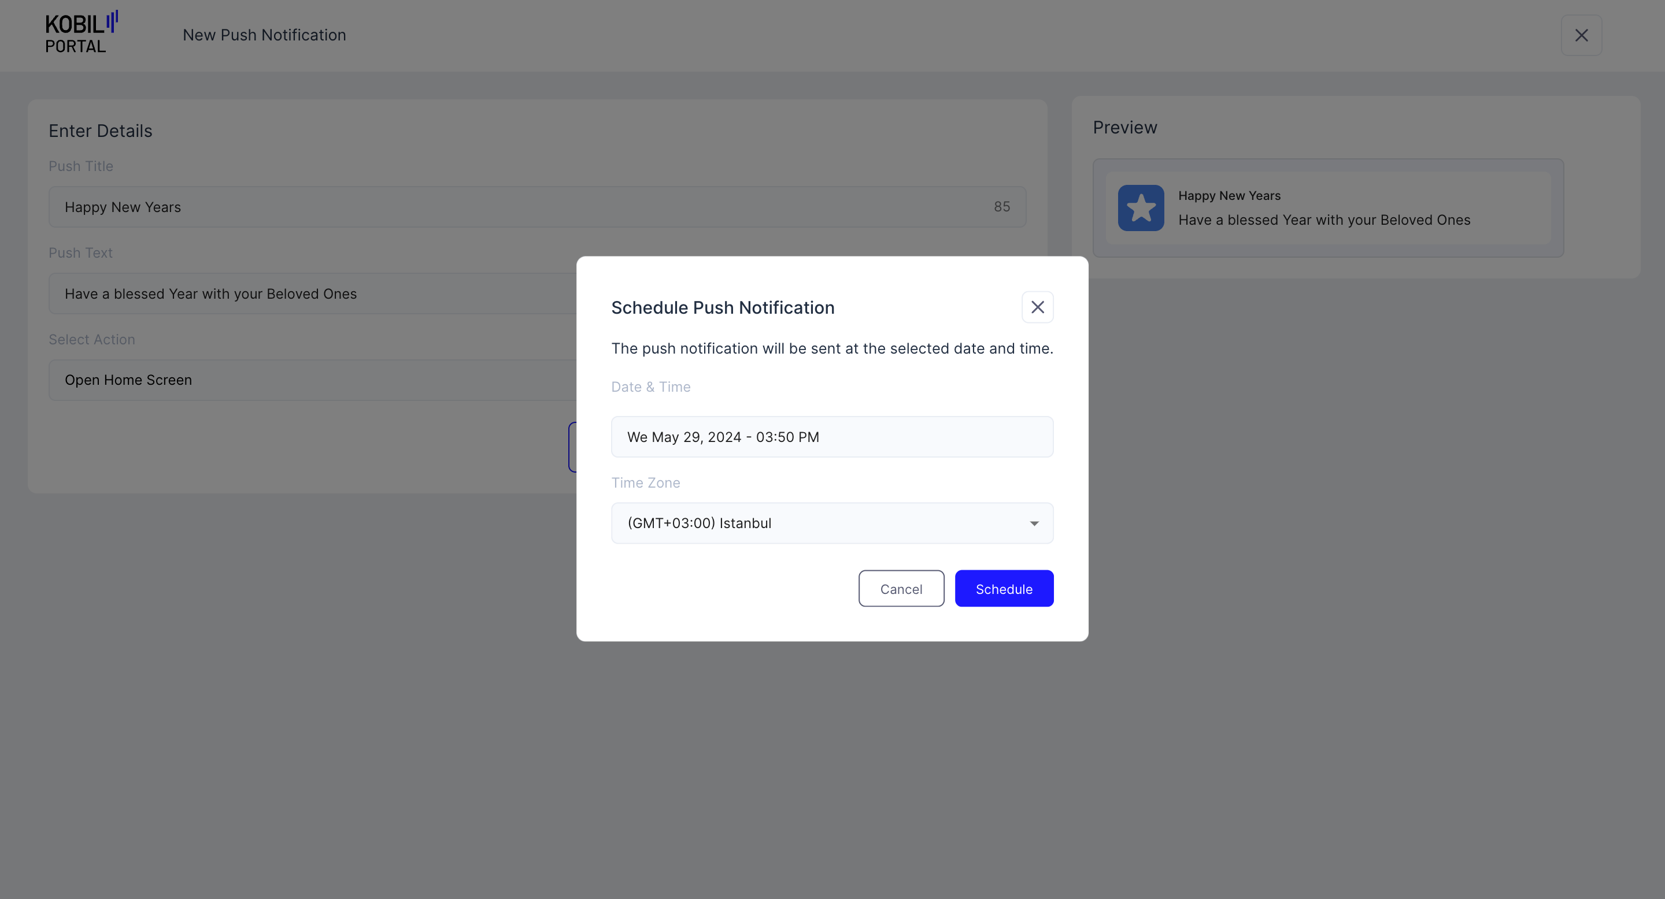Click the New Push Notification header title
The image size is (1665, 899).
point(264,34)
